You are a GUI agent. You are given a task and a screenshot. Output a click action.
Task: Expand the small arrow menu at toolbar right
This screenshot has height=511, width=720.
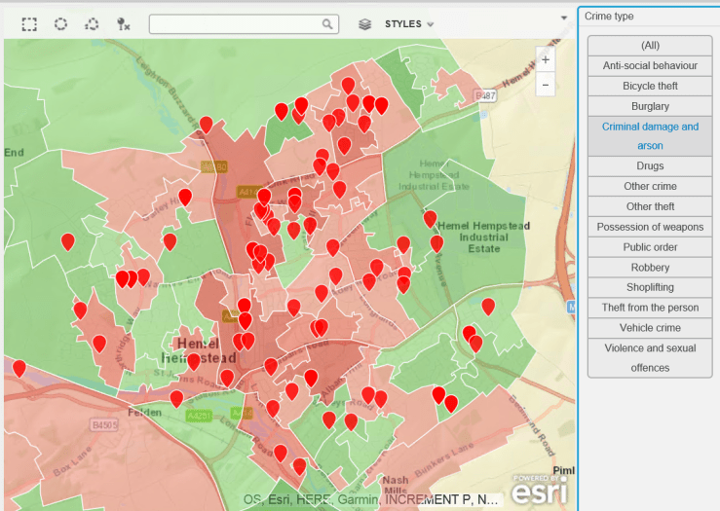click(563, 18)
